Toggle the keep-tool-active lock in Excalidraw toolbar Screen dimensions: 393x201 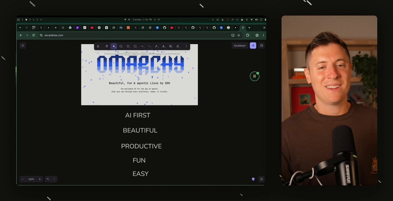coord(98,46)
